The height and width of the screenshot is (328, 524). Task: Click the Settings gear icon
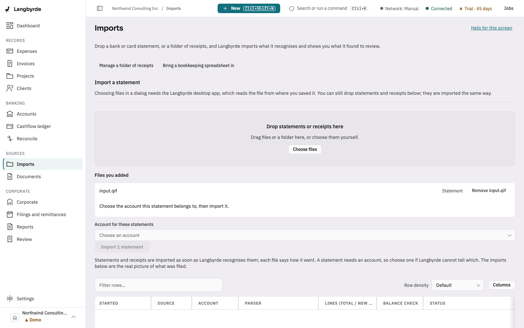[10, 298]
